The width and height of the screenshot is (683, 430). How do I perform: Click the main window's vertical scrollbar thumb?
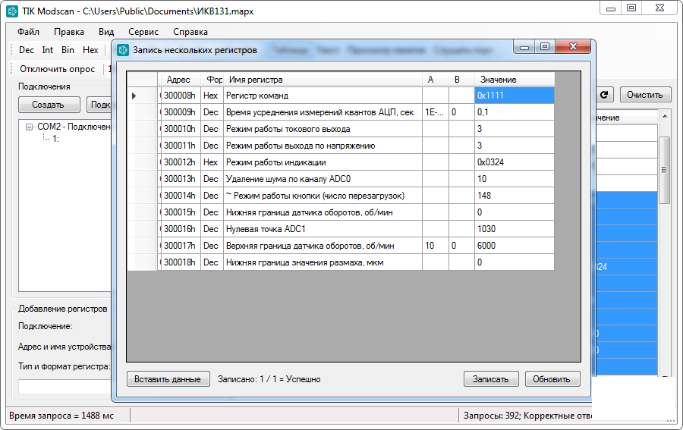click(x=664, y=170)
